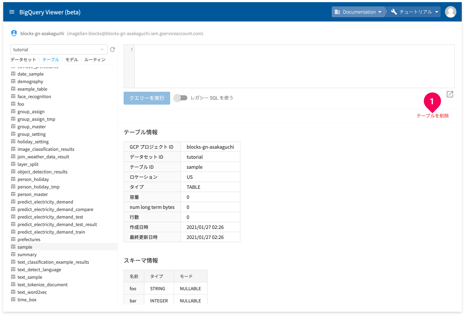Click the shield icon beside blocks-gn-asakaguchi

[x=14, y=33]
